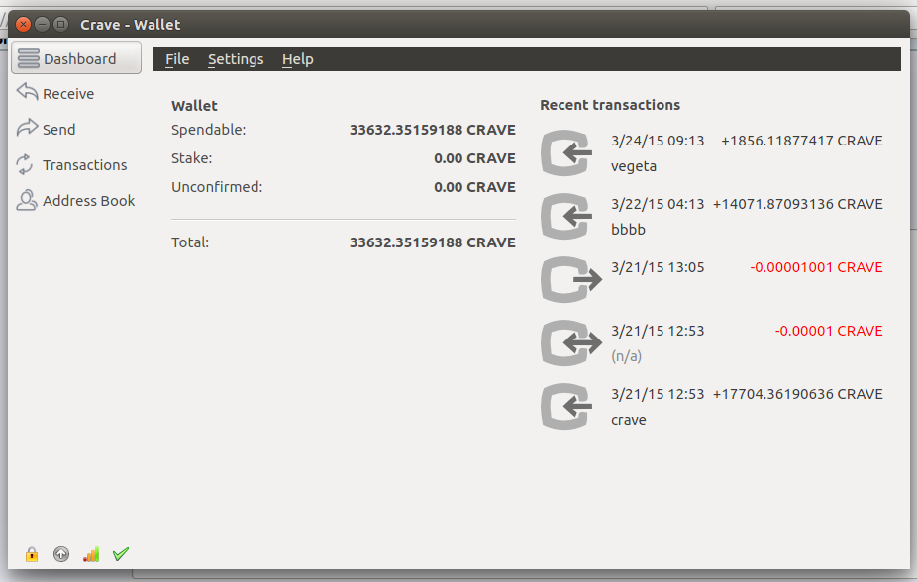Show the Transactions history page
Viewport: 917px width, 582px height.
coord(71,164)
